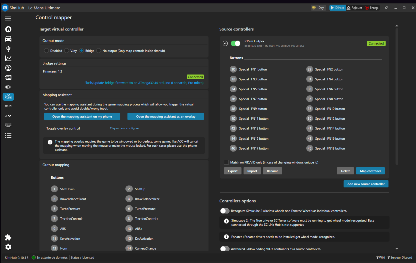
Task: Click the statistics chart sidebar icon
Action: [x=8, y=58]
